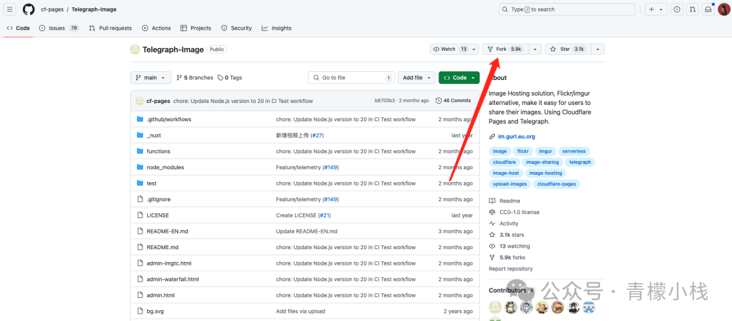
Task: Open README-EN.md file
Action: tap(167, 232)
